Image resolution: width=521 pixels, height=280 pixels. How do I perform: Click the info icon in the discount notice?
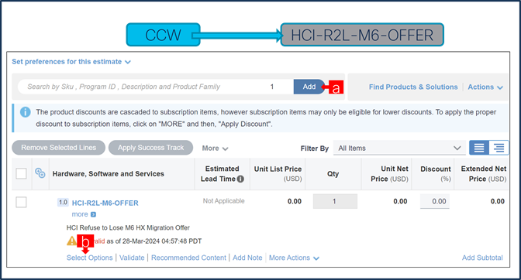[26, 112]
